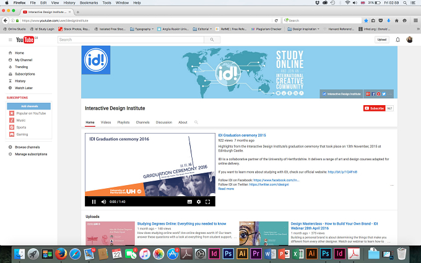The height and width of the screenshot is (263, 421).
Task: Click the Firefox URL address bar
Action: [x=146, y=20]
